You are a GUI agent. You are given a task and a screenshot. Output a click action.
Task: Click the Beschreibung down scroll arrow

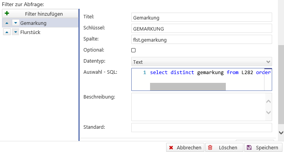(x=269, y=112)
